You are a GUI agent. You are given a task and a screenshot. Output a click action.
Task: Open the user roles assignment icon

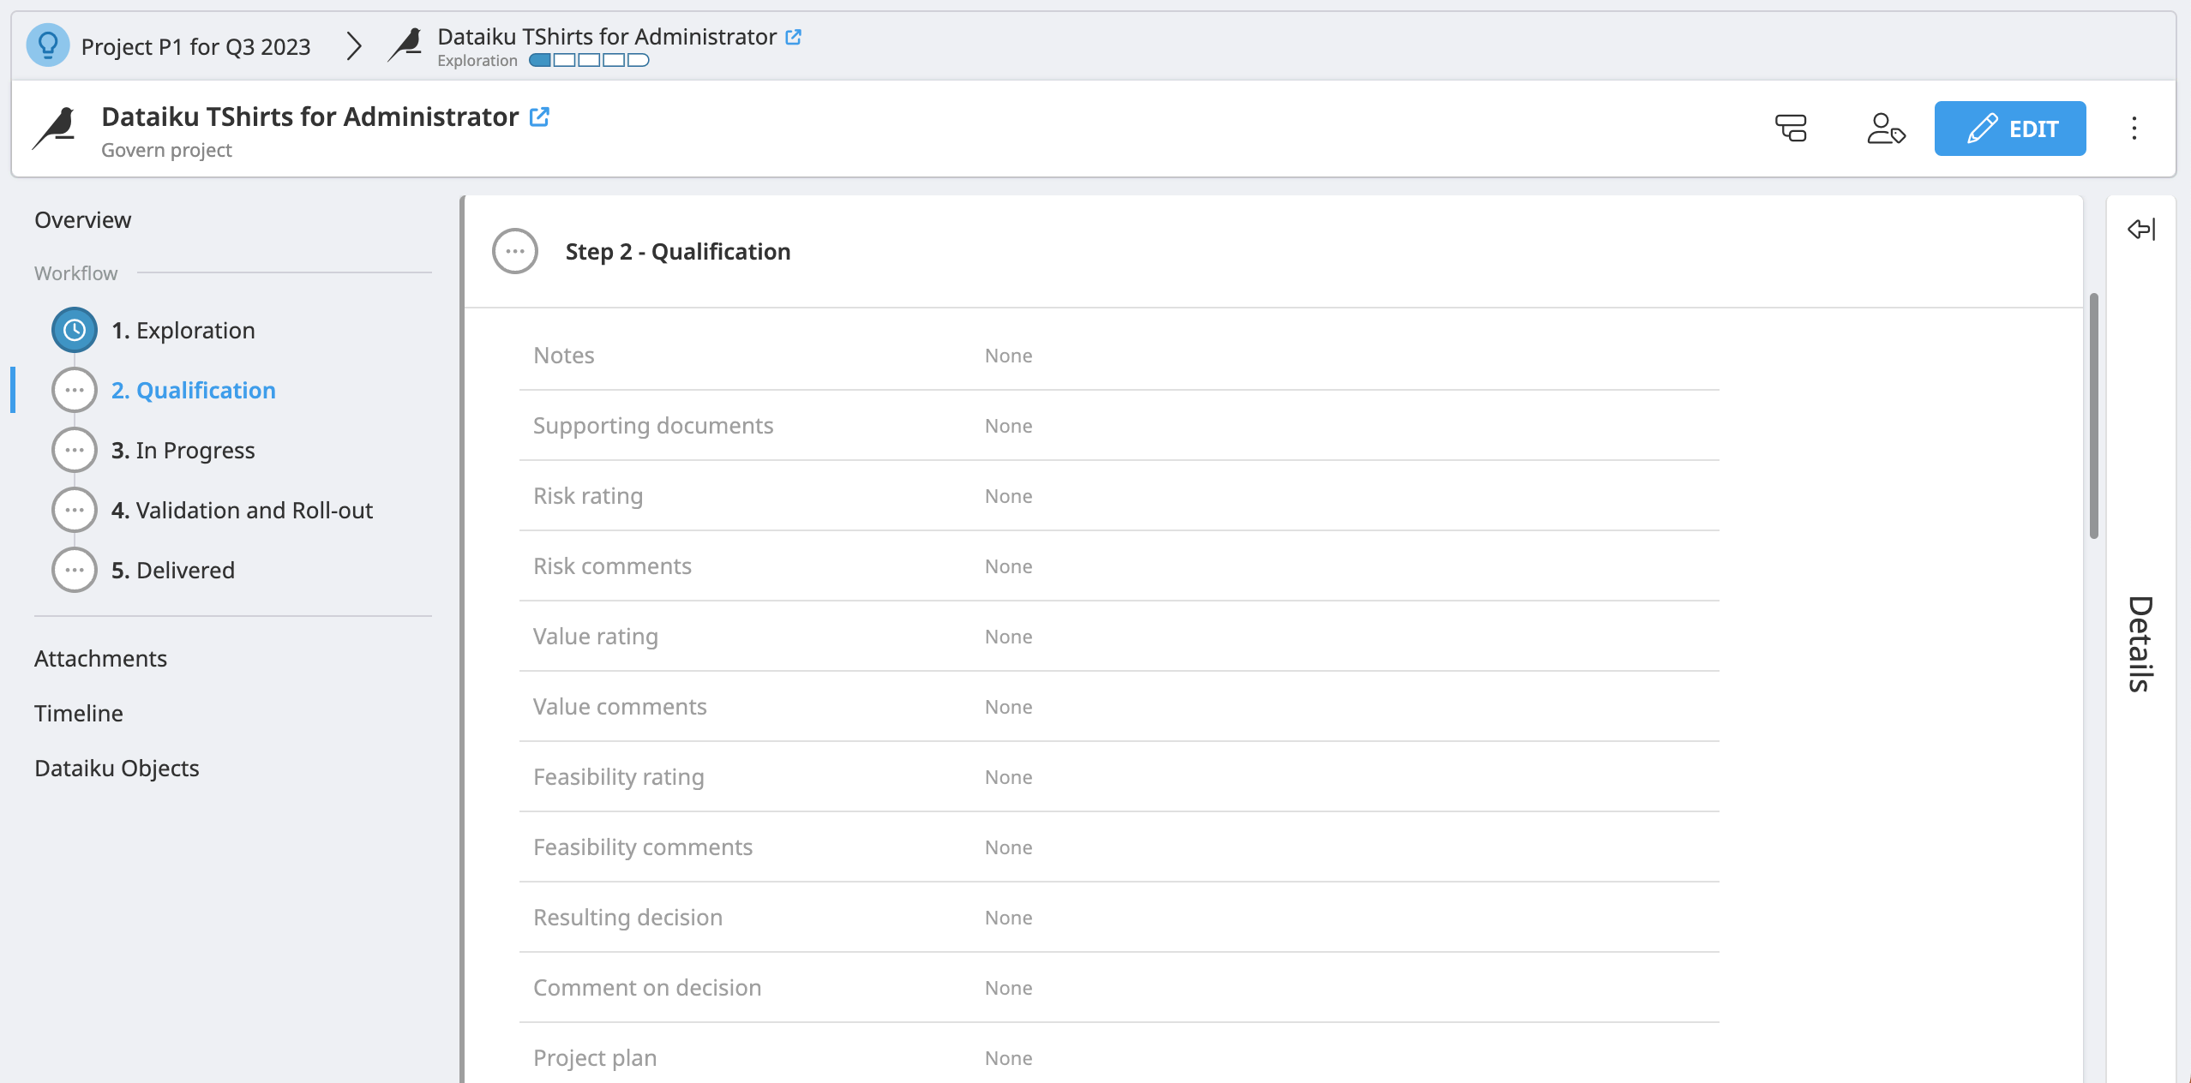[x=1886, y=129]
